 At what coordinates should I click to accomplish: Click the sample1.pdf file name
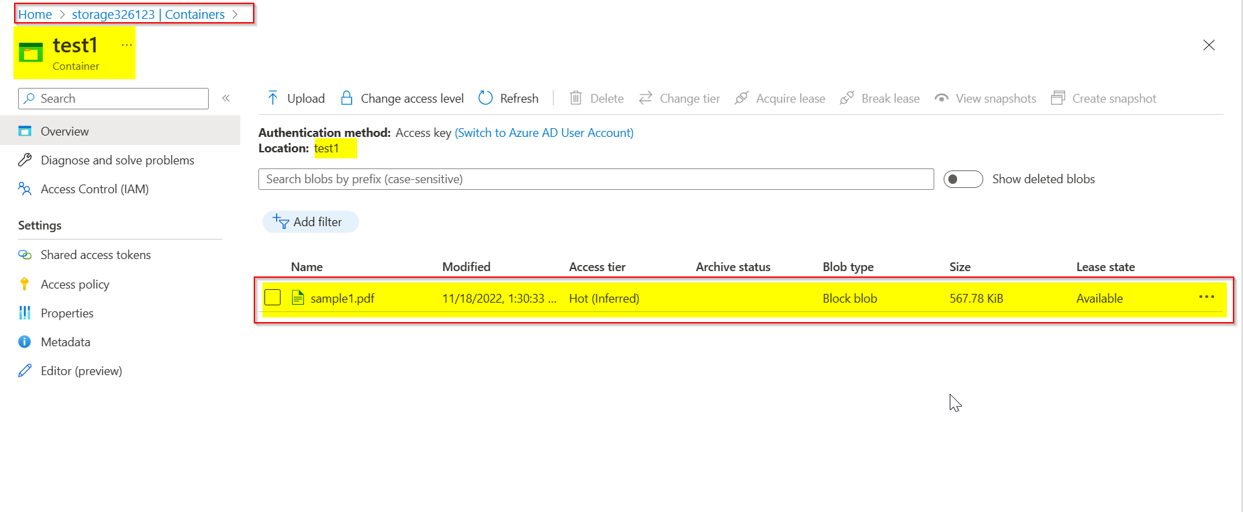click(x=342, y=298)
